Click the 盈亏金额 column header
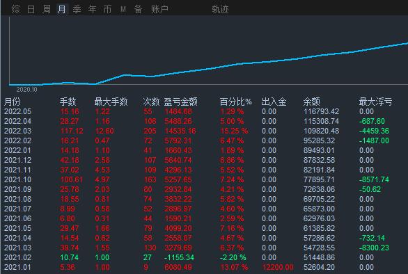Image resolution: width=408 pixels, height=274 pixels. click(180, 102)
